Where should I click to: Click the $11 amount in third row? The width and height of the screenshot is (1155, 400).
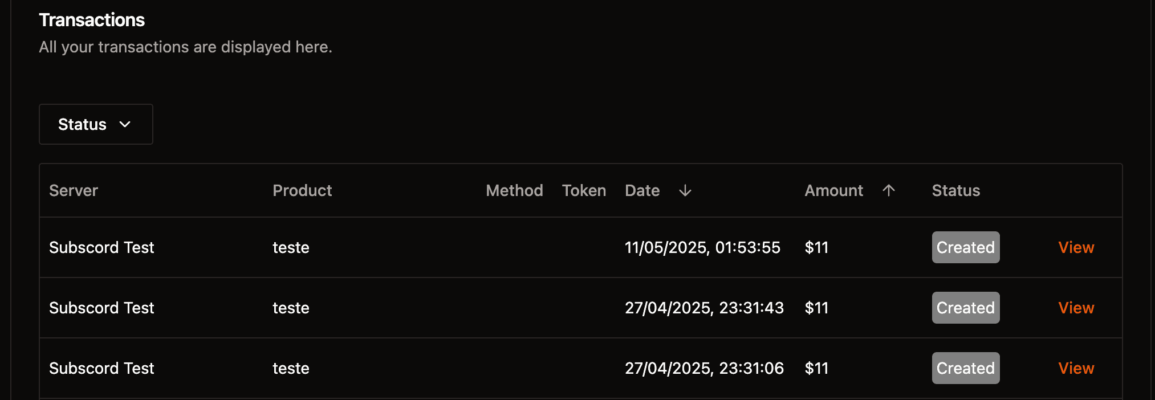click(x=816, y=368)
